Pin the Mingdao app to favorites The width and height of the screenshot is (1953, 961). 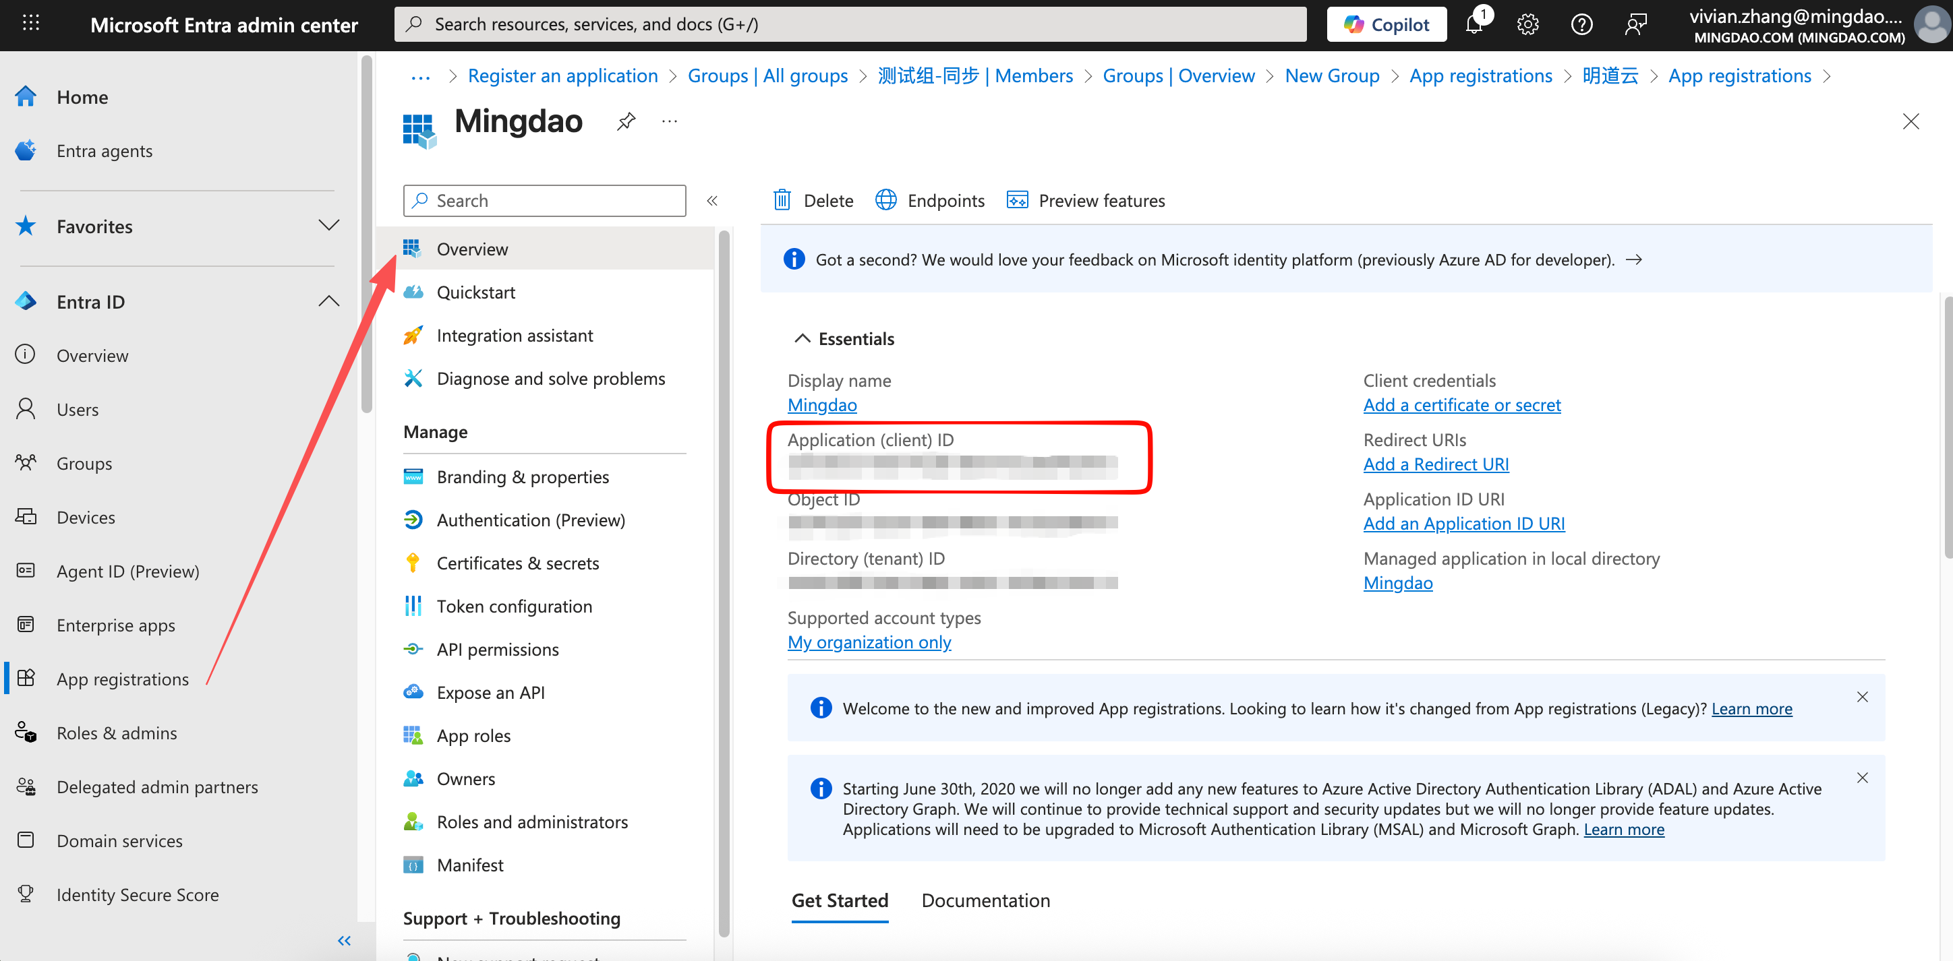[x=626, y=121]
